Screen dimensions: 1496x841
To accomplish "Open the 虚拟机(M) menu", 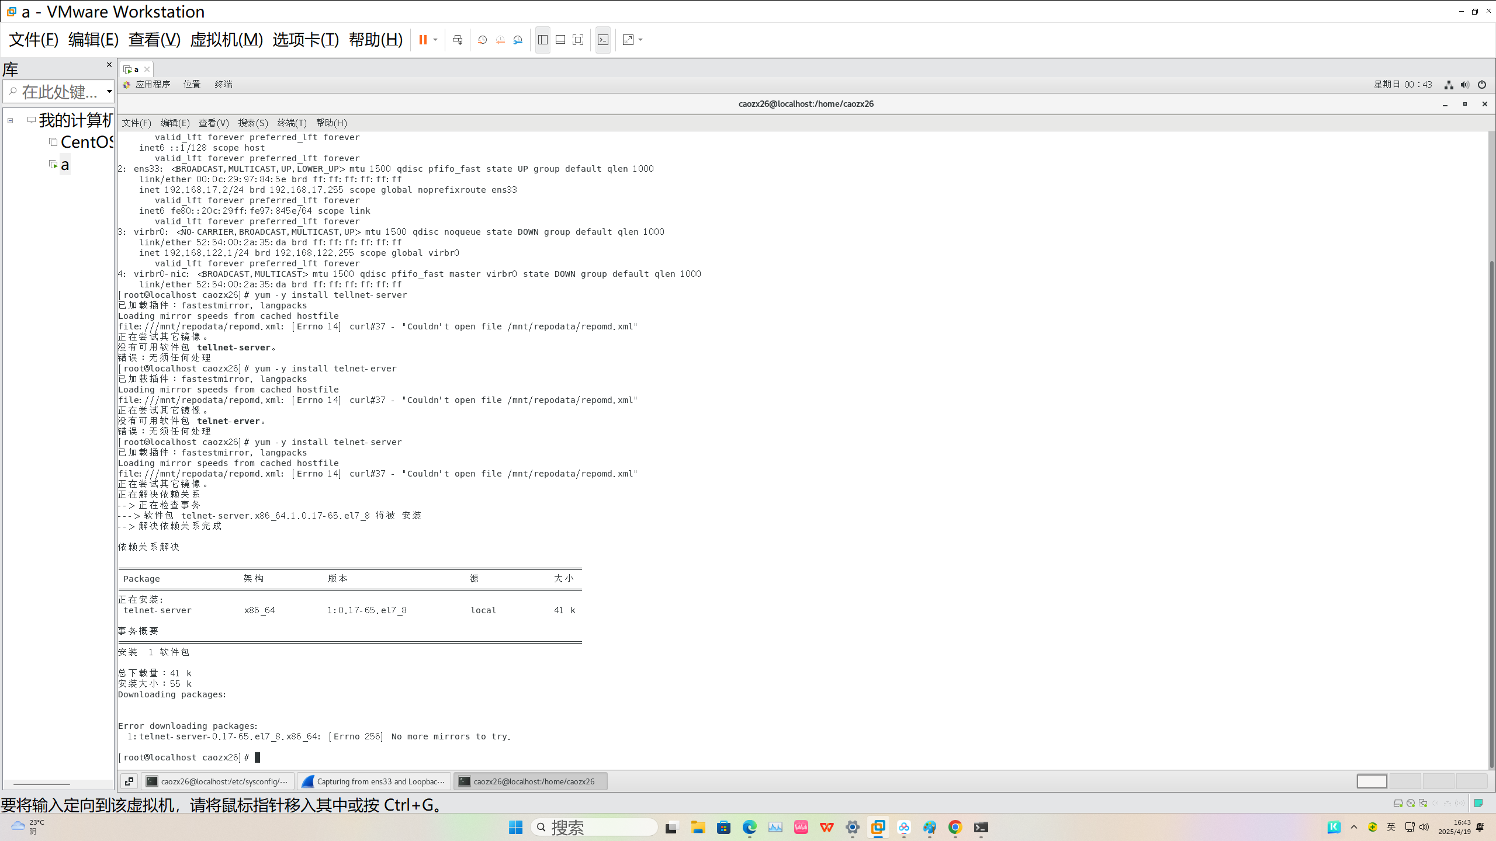I will coord(226,40).
